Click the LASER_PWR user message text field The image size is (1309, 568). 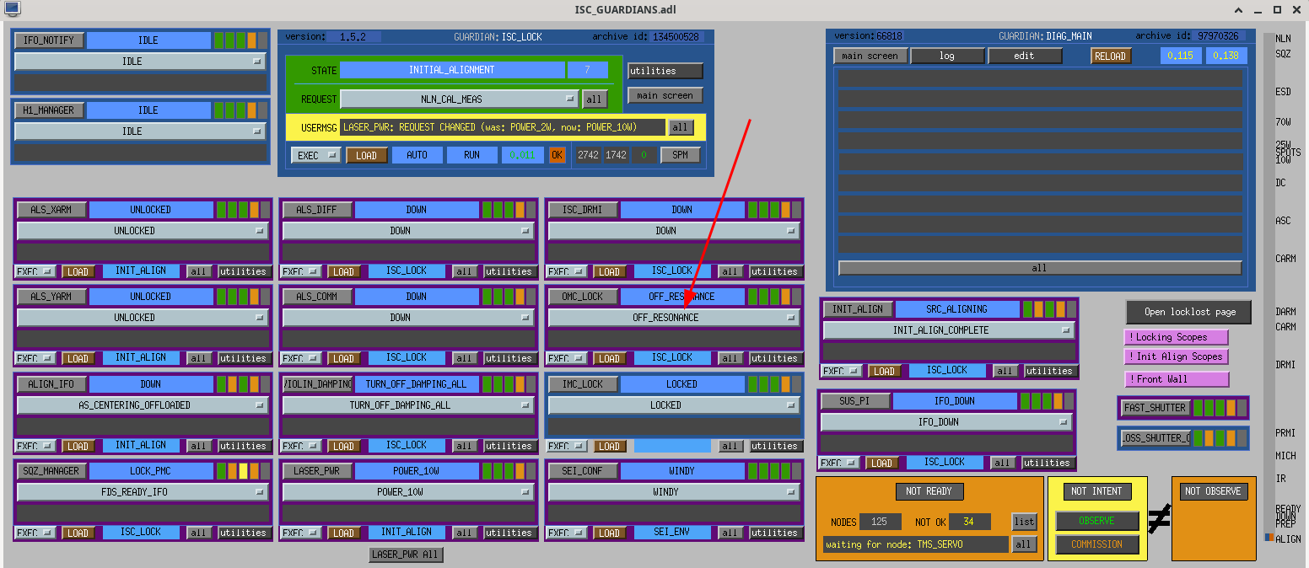502,127
